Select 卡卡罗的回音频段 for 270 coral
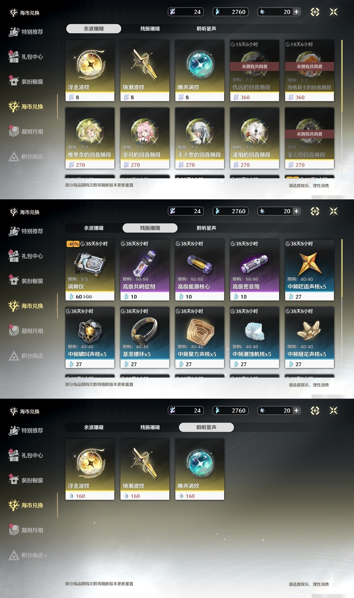354x598 pixels. click(x=200, y=138)
